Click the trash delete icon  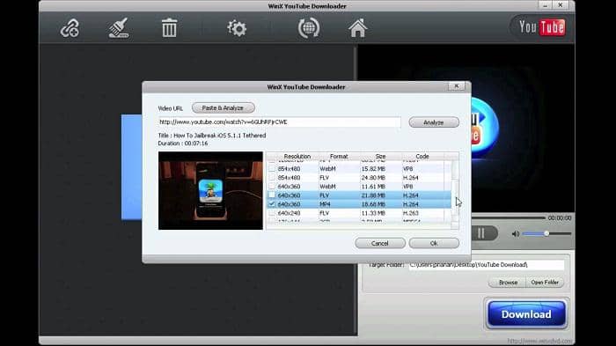pyautogui.click(x=169, y=28)
